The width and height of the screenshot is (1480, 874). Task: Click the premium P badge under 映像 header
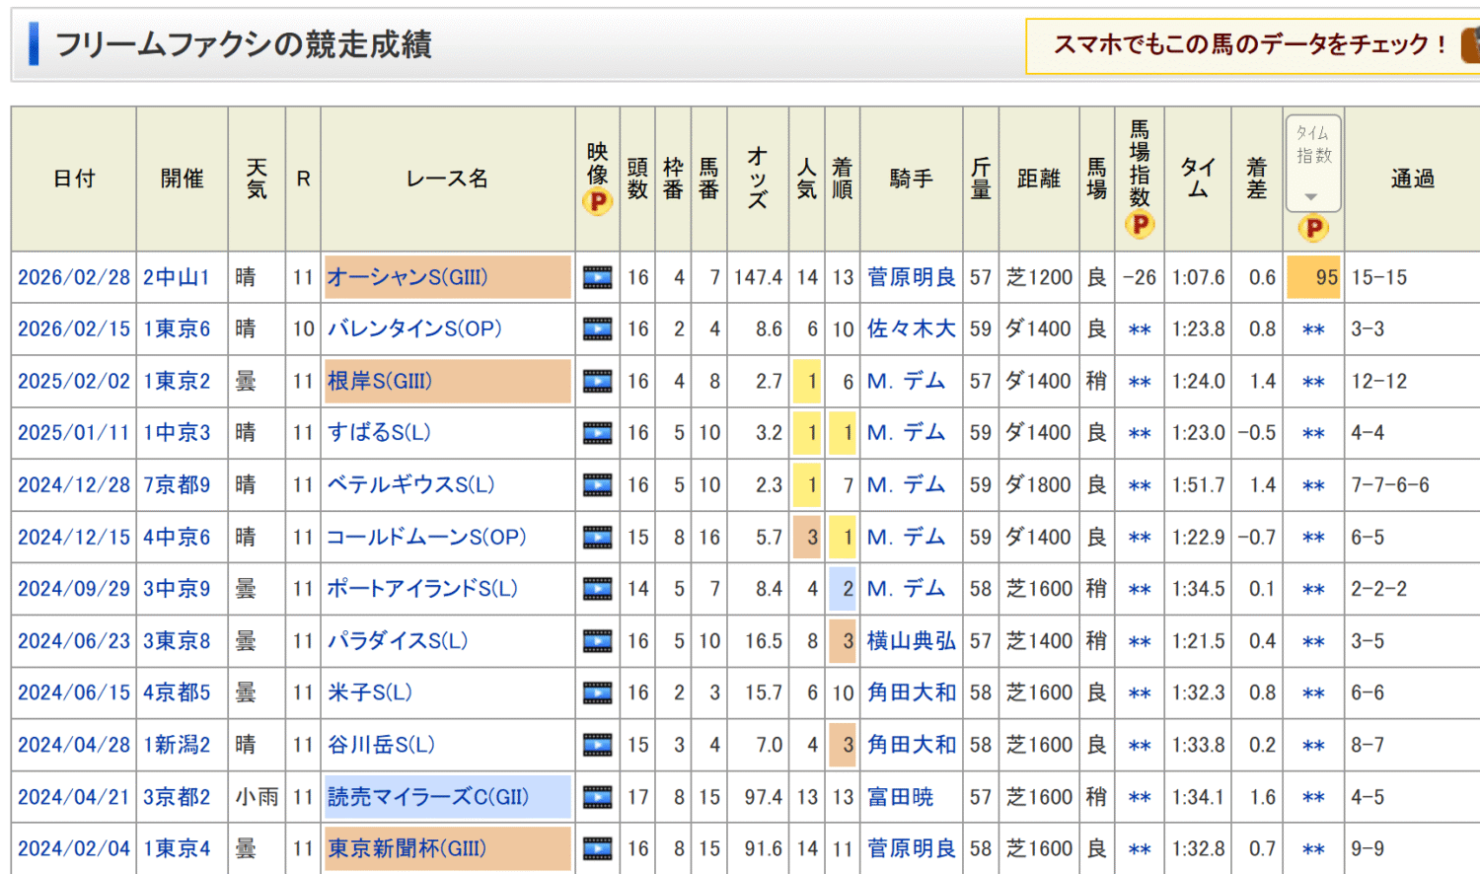coord(597,202)
